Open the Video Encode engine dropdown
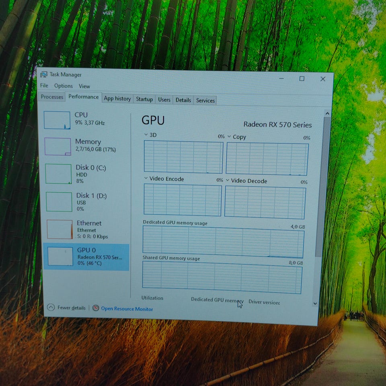Viewport: 386px width, 386px height. tap(146, 178)
